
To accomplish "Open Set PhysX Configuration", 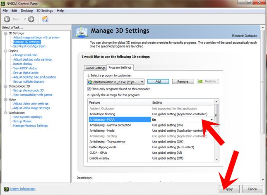I will click(x=29, y=46).
